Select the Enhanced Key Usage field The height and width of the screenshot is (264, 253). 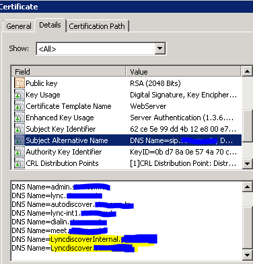60,118
